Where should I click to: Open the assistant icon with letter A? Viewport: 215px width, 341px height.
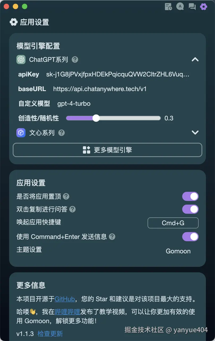click(x=180, y=7)
